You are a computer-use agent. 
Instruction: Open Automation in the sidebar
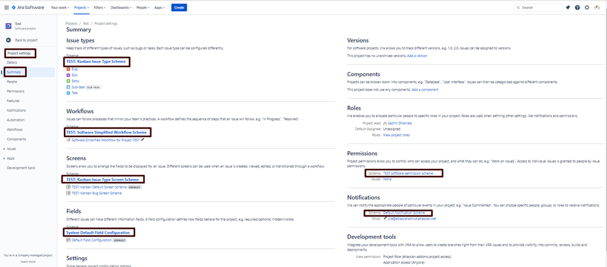coord(15,120)
